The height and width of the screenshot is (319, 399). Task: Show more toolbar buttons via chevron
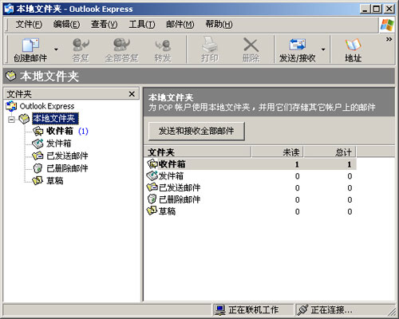(x=389, y=39)
